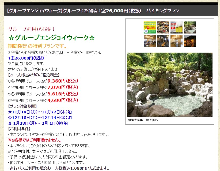Screen dimensions: 220x171
Task: Click the caption '別館大浴場 露天風呂'
Action: 143,120
